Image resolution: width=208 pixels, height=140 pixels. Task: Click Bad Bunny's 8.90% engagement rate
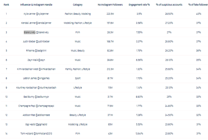pyautogui.click(x=139, y=97)
